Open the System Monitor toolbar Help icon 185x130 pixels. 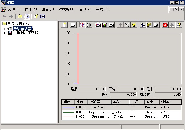tap(179, 25)
